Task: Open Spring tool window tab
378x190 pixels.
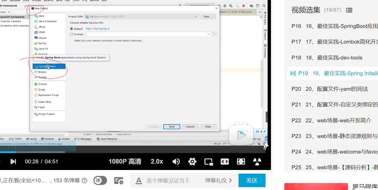Action: [31, 139]
